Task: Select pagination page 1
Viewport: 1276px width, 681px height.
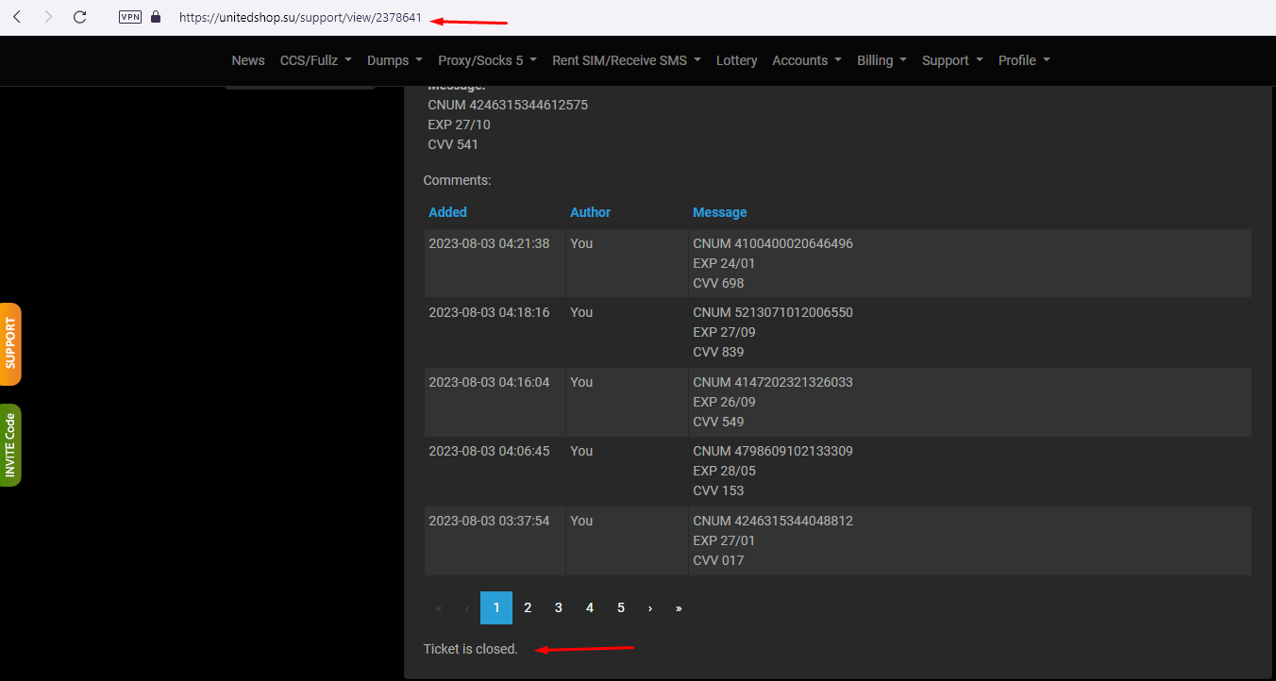Action: (496, 607)
